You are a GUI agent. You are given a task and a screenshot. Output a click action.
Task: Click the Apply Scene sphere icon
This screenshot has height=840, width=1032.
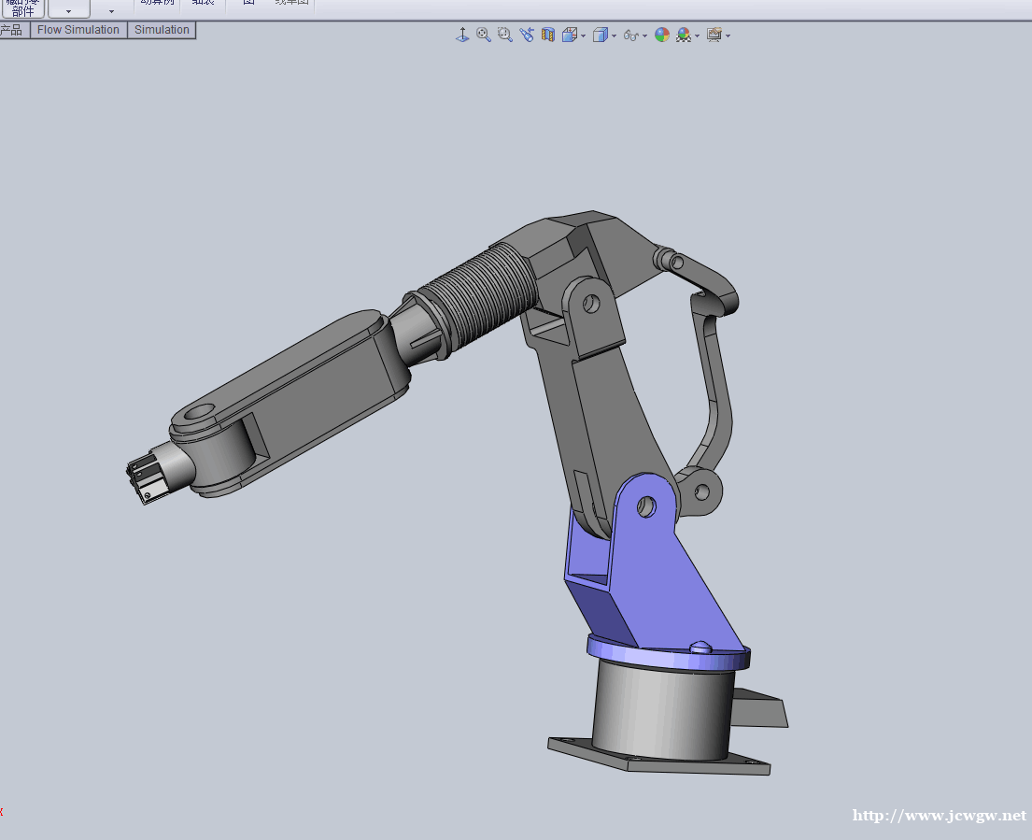click(684, 36)
